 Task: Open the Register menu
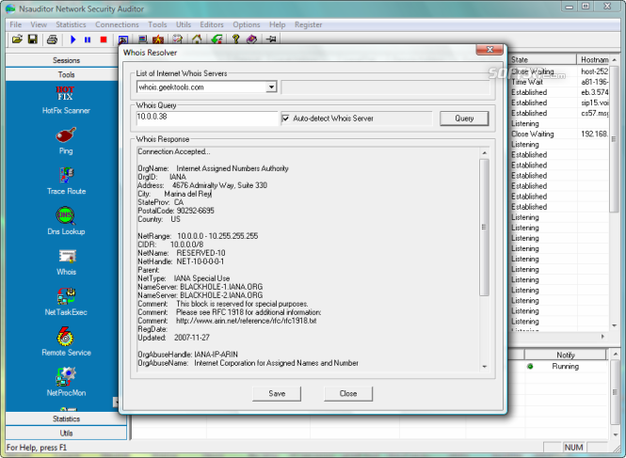point(308,24)
